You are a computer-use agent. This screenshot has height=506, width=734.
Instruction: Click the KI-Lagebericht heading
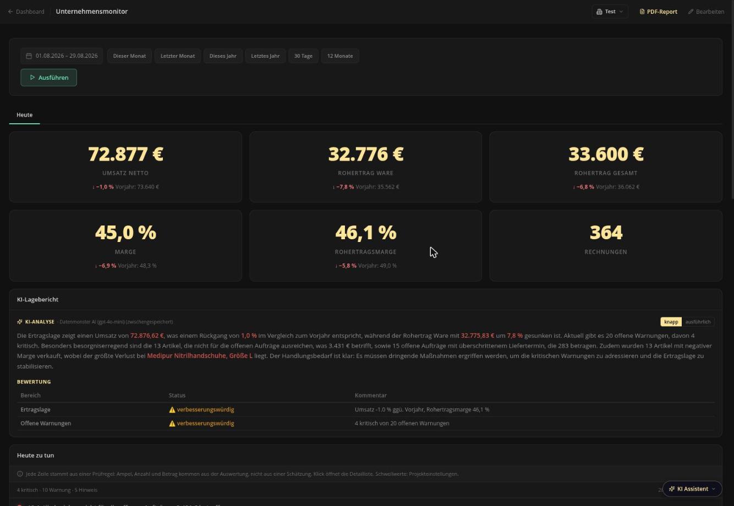pyautogui.click(x=37, y=300)
